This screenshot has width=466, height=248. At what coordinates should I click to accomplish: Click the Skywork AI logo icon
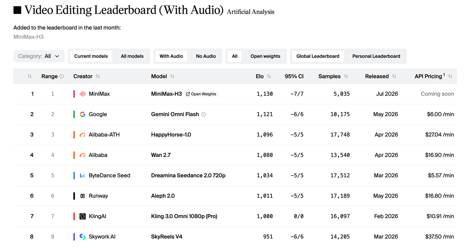tap(82, 237)
